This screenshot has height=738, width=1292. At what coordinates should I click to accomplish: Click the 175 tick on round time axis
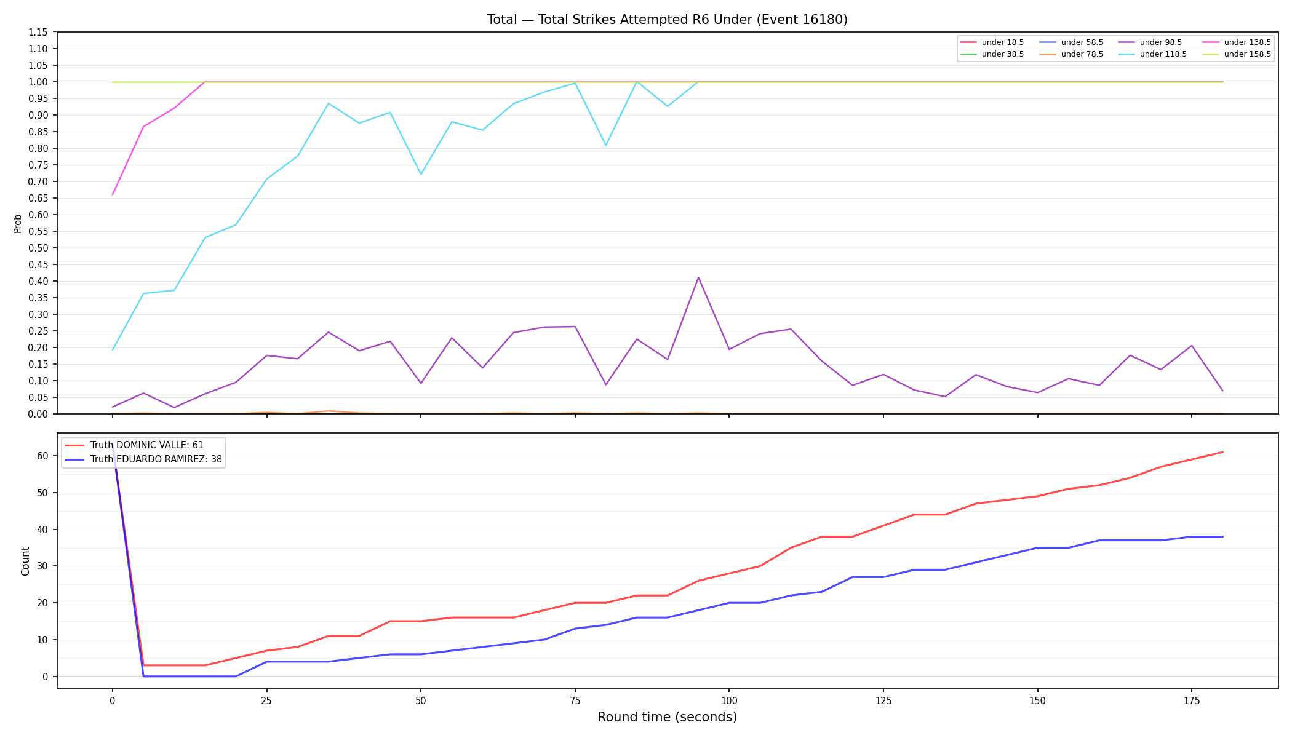[1192, 700]
